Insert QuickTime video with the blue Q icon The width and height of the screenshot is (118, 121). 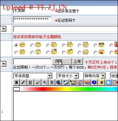click(108, 83)
